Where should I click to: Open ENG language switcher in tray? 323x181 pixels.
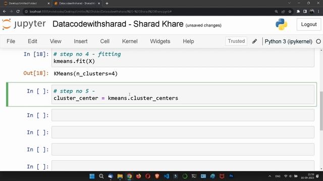tap(278, 176)
